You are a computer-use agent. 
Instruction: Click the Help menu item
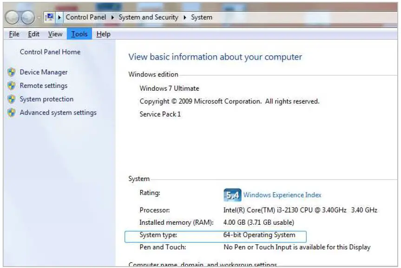(x=103, y=33)
